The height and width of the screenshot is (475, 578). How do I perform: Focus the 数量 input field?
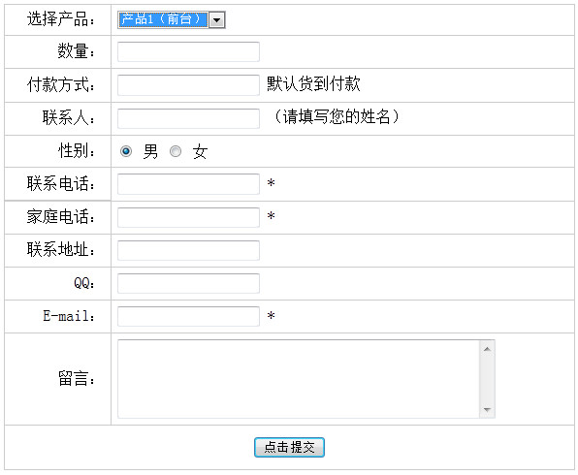click(188, 52)
